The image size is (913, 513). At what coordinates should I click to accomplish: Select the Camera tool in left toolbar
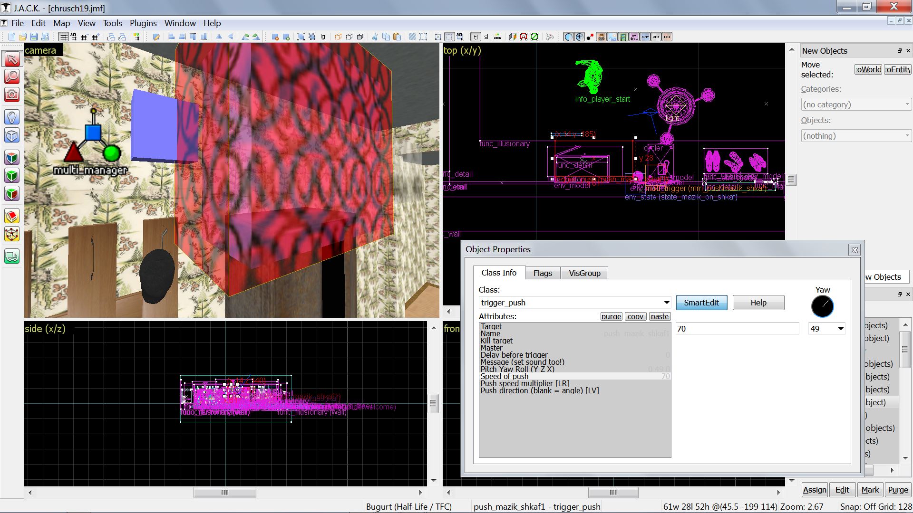click(12, 95)
